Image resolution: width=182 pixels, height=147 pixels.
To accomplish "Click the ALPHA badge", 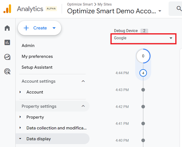I will [51, 9].
